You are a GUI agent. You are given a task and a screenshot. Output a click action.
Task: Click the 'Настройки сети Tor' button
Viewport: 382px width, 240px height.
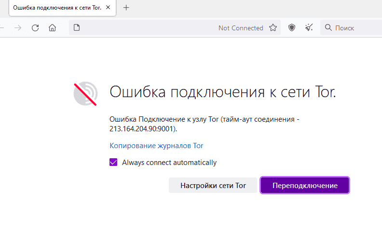[x=213, y=185]
